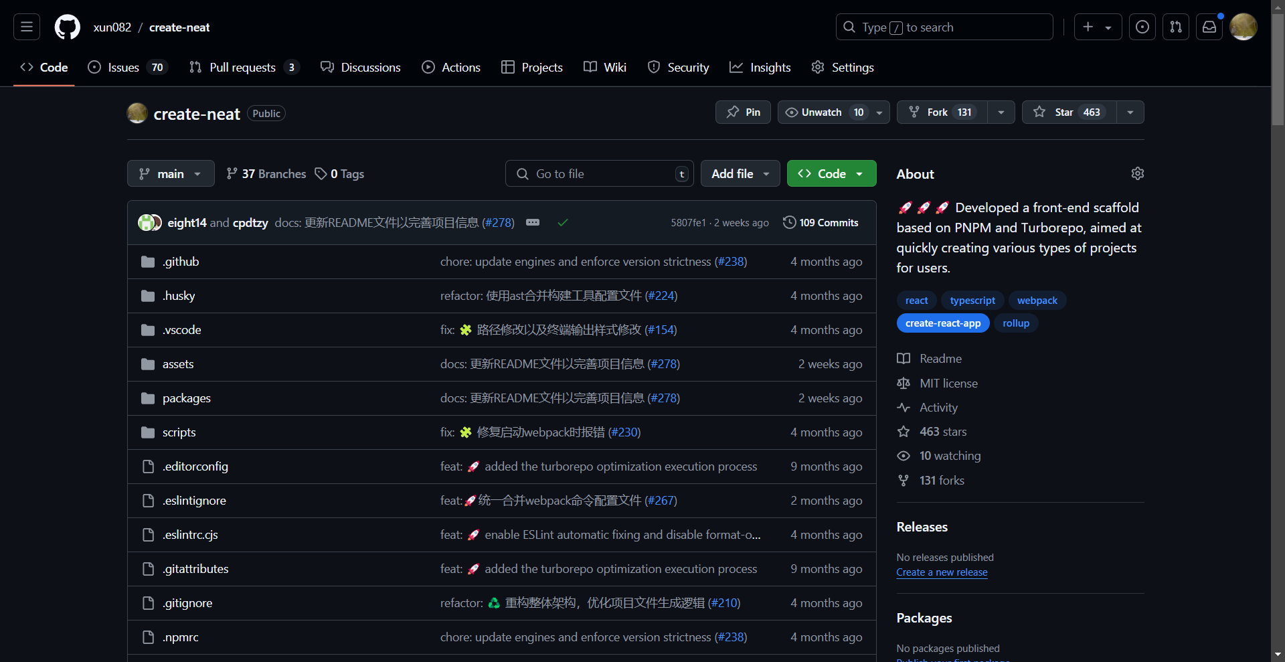Open the .eslintignore file
This screenshot has width=1285, height=662.
click(194, 500)
